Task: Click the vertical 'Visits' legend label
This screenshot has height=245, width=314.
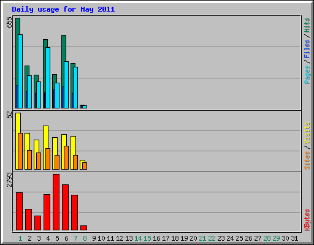Action: click(307, 134)
